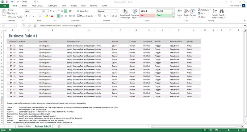This screenshot has width=247, height=132.
Task: Click the Paste clipboard icon
Action: (x=4, y=11)
